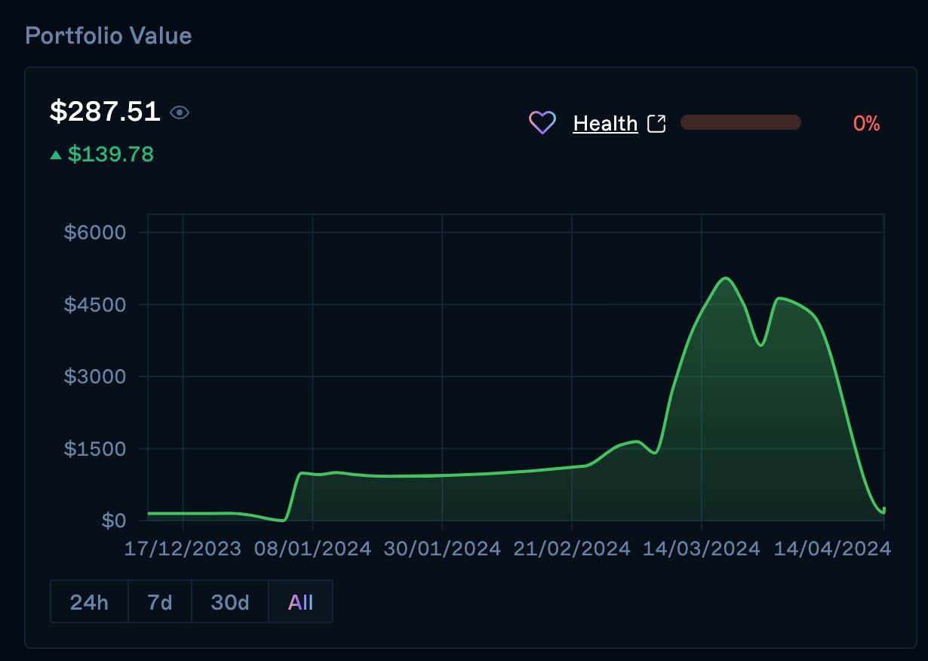Click the $6000 axis label
Screen dimensions: 928x661
point(94,232)
